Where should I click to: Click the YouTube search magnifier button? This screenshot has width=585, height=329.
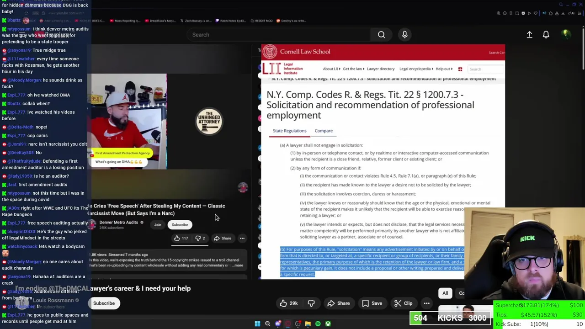[x=381, y=35]
